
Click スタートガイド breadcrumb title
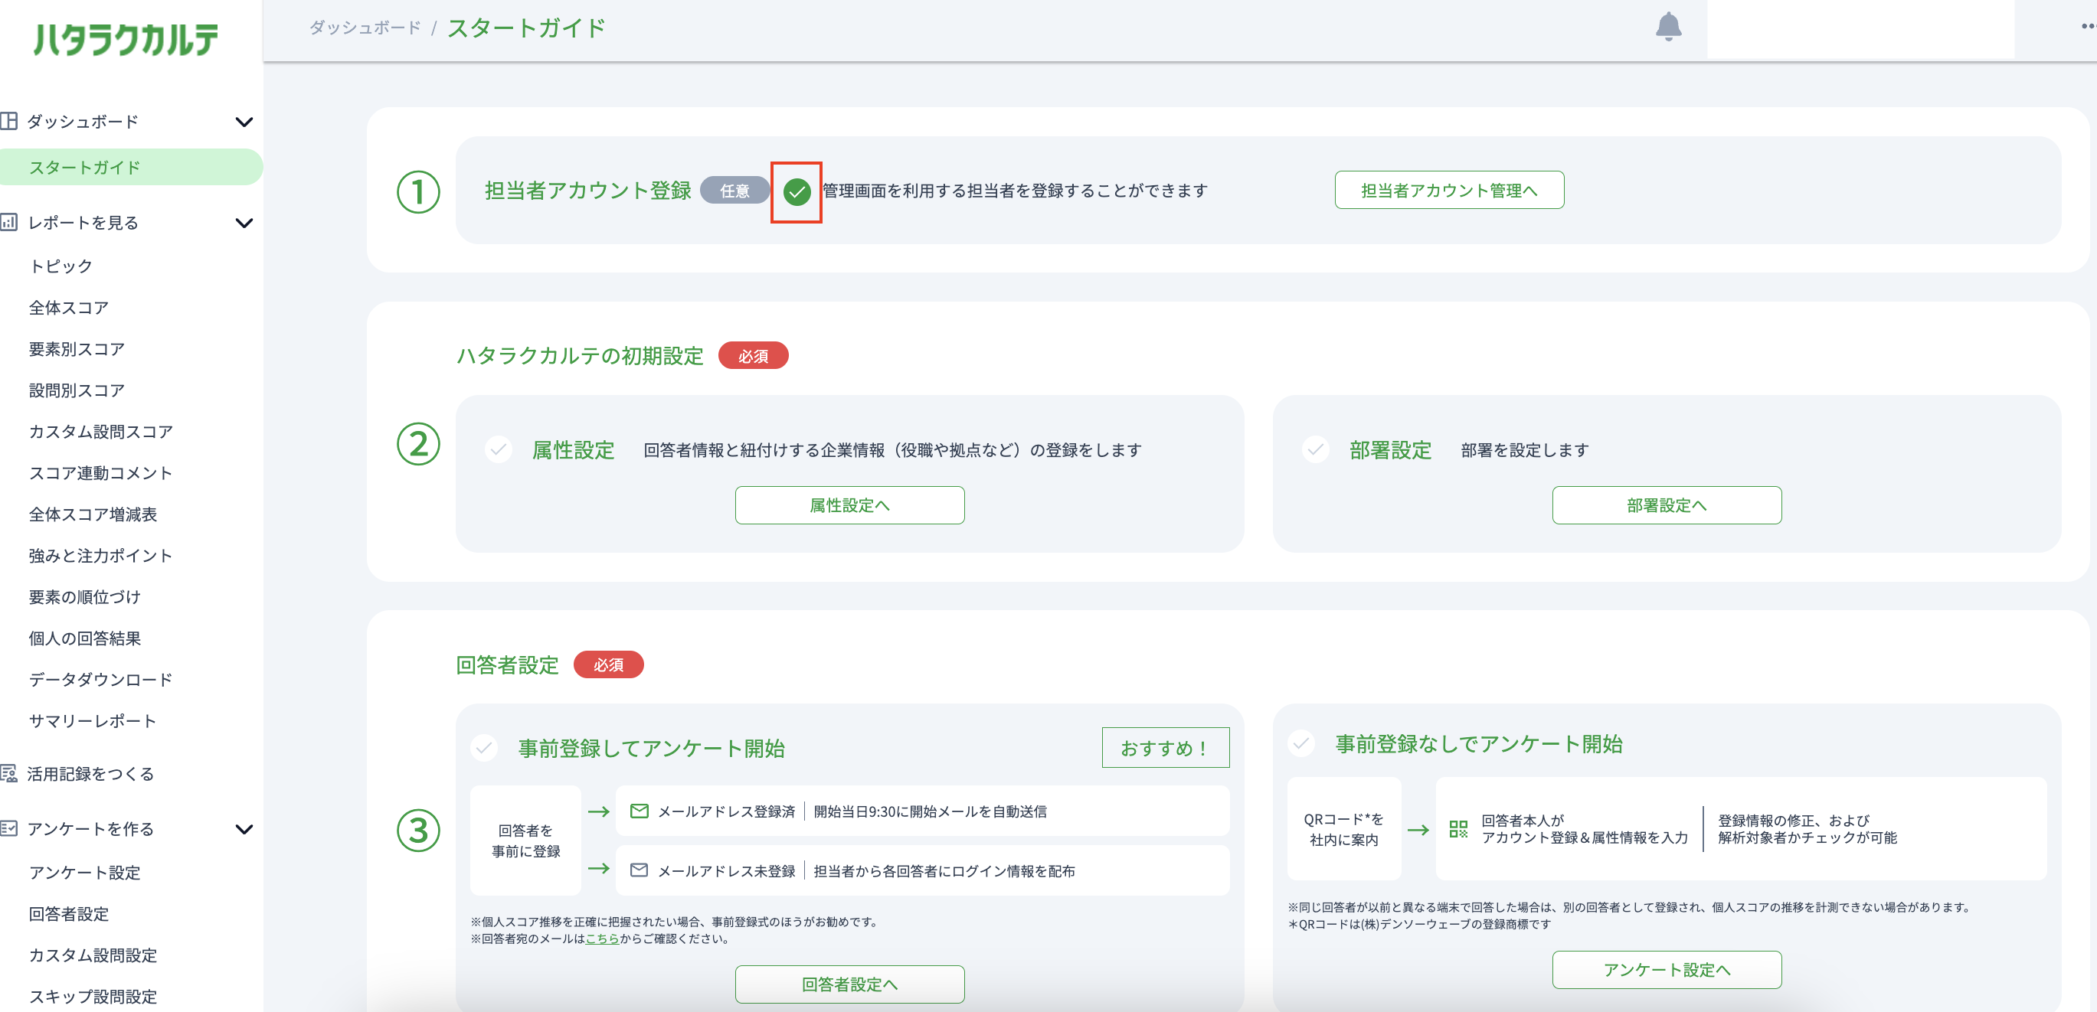pyautogui.click(x=527, y=28)
